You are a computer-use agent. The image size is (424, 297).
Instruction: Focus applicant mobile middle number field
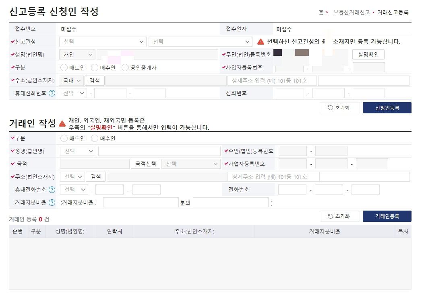(x=110, y=93)
